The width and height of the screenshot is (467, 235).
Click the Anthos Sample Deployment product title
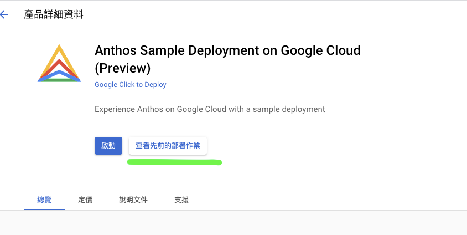click(x=227, y=50)
